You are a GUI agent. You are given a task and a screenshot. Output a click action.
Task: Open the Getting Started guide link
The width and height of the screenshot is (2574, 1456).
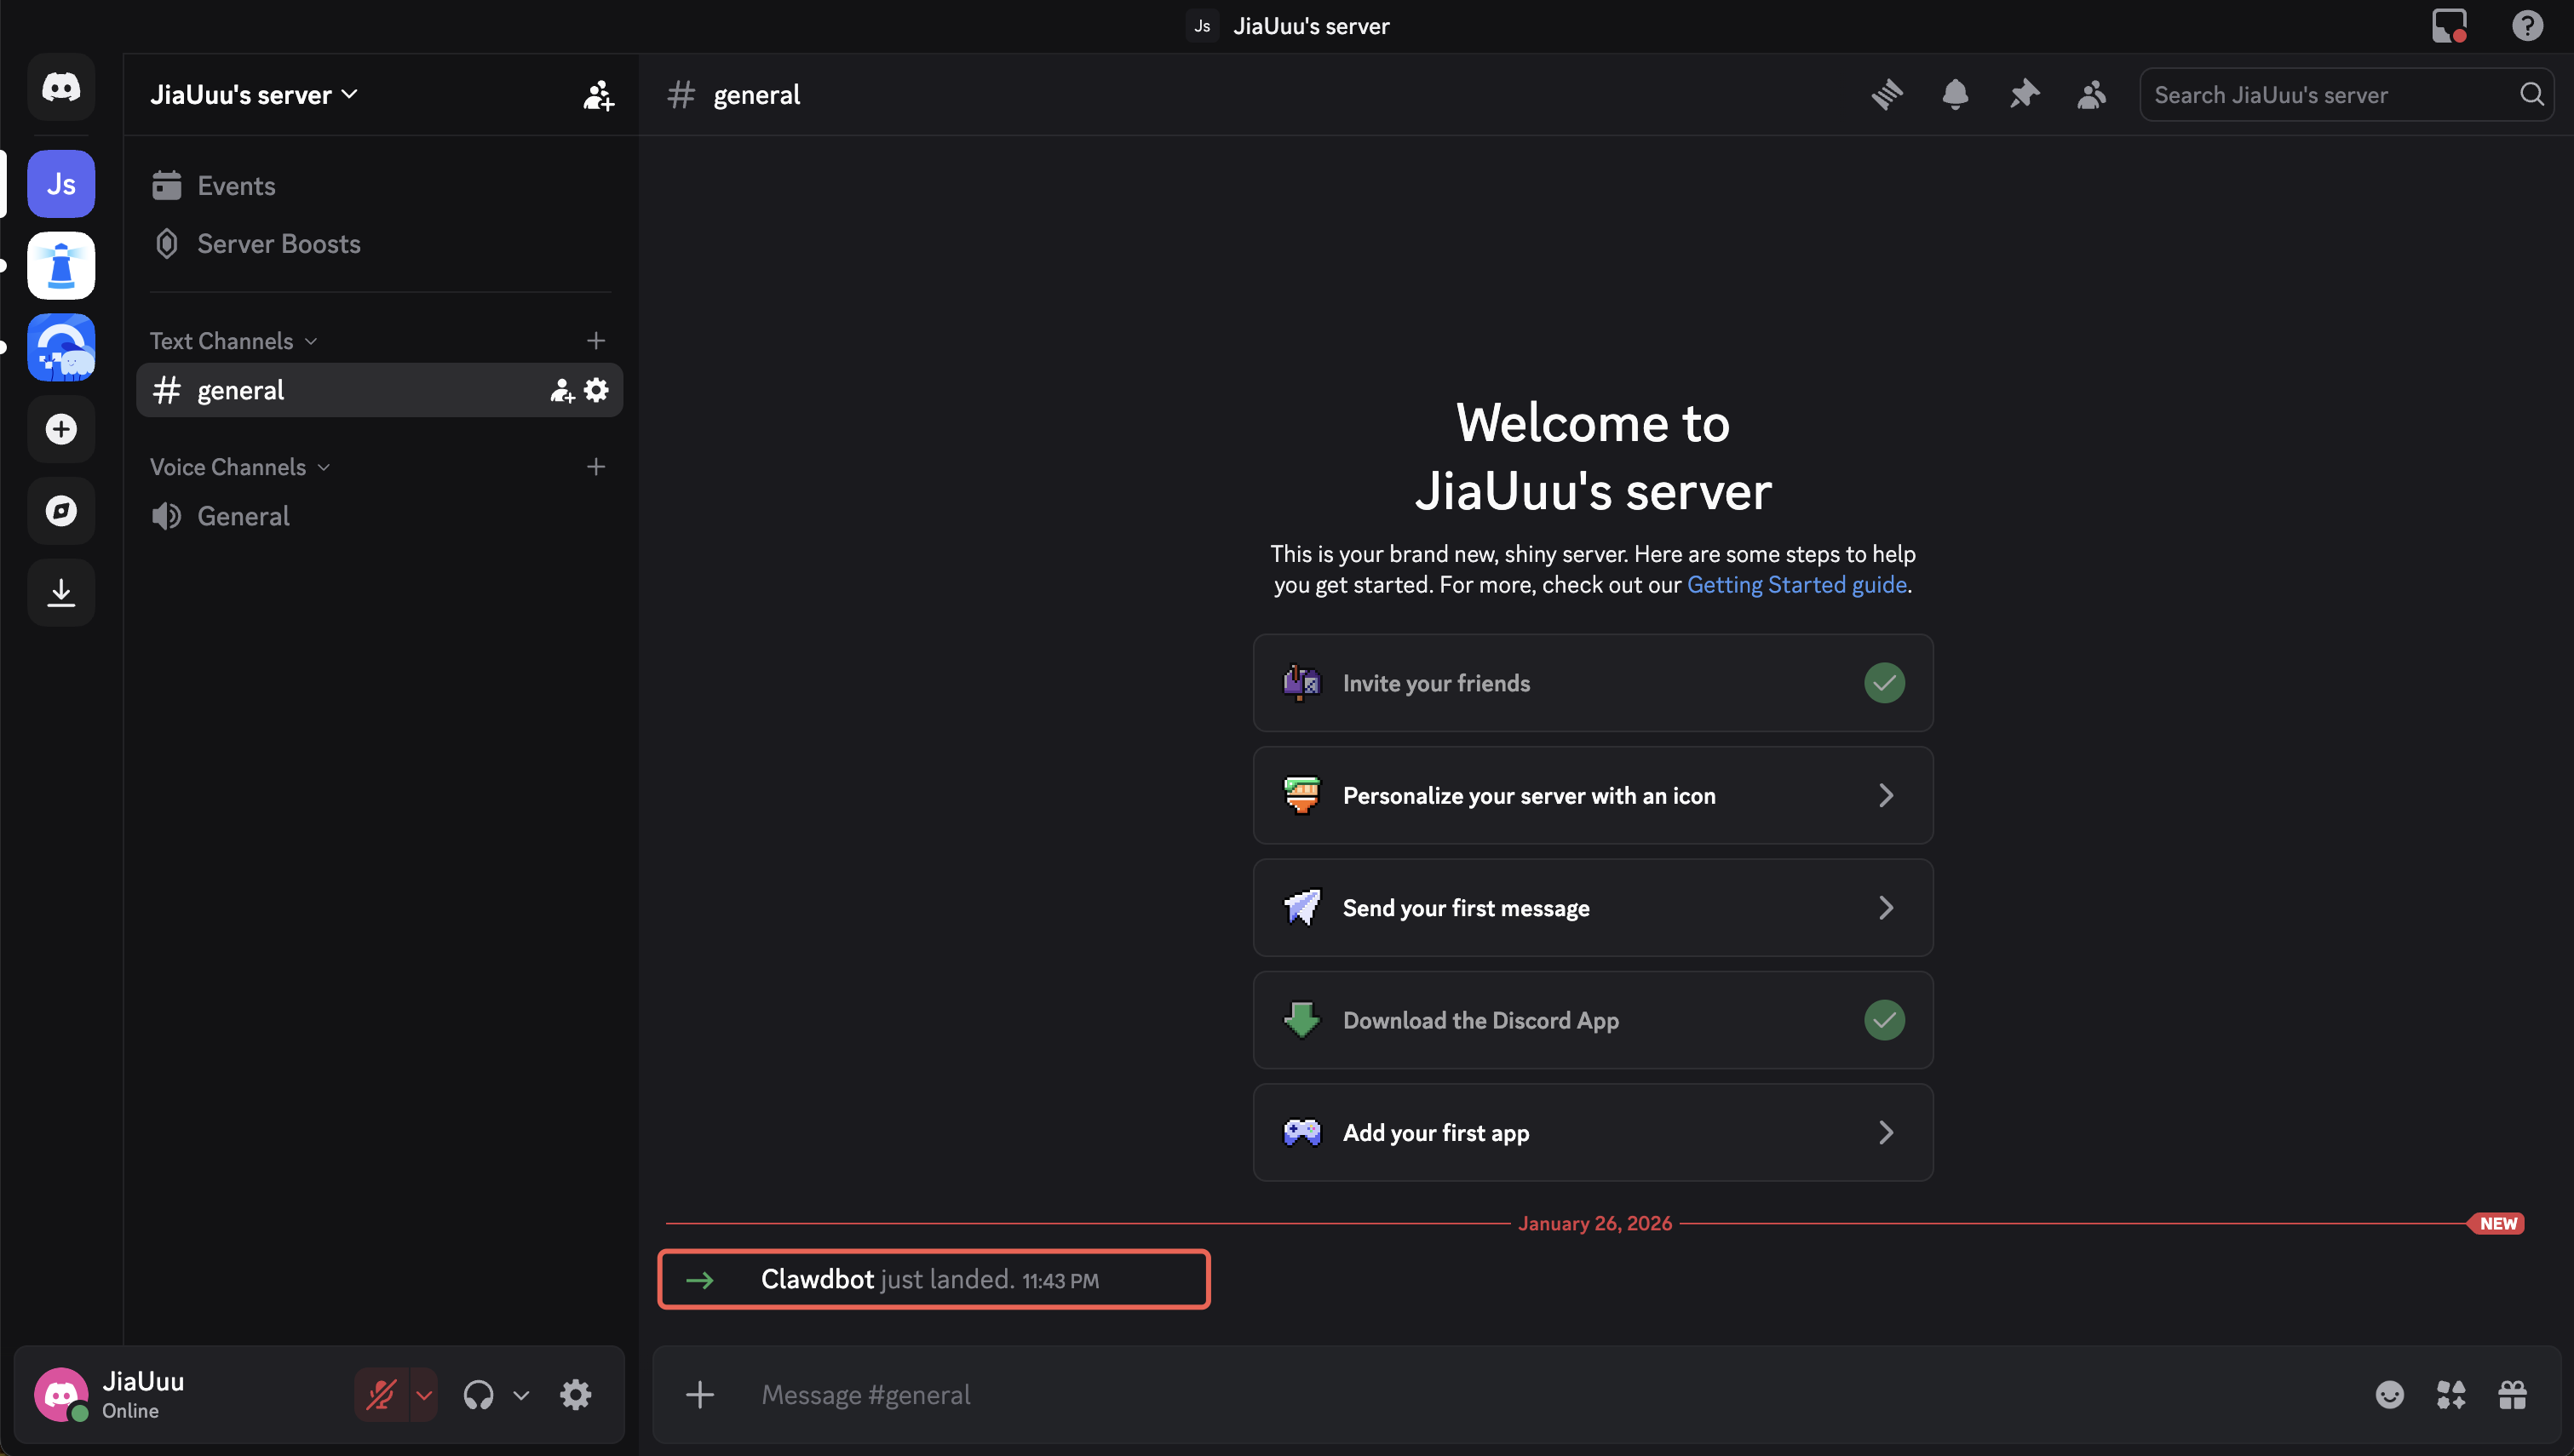pos(1796,585)
